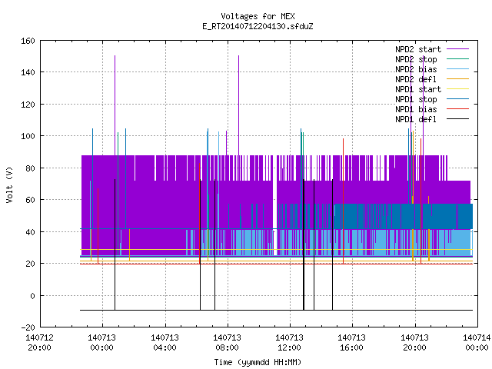The width and height of the screenshot is (492, 369).
Task: Click the purple NPD2 start legend line
Action: pos(457,49)
